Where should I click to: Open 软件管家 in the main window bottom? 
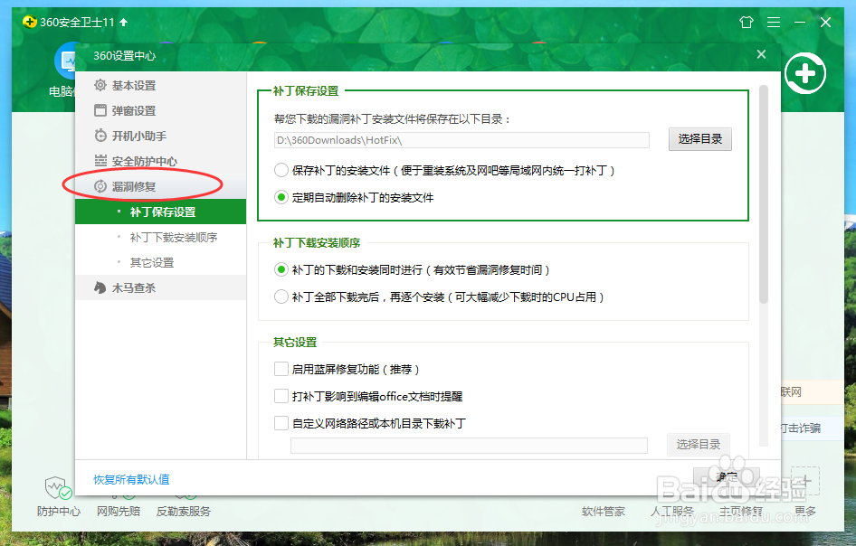pos(604,511)
